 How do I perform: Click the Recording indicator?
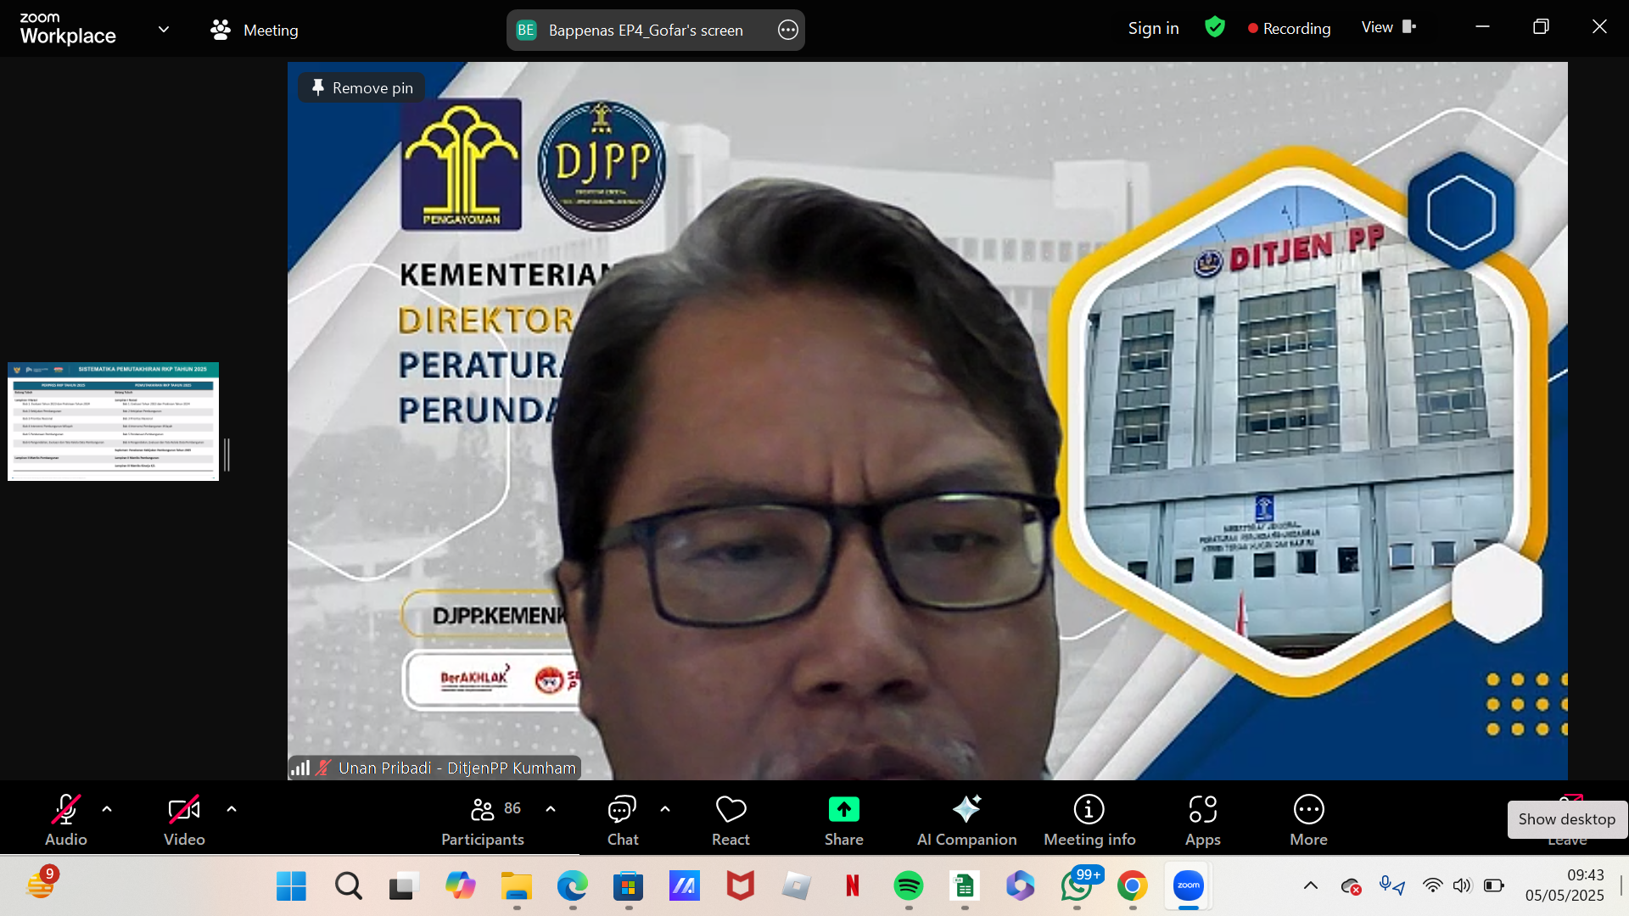tap(1289, 28)
